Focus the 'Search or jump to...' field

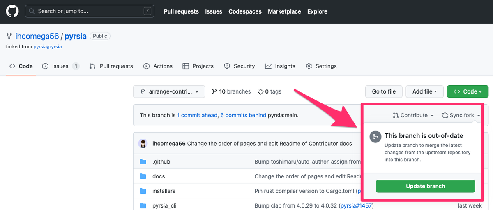[x=90, y=11]
